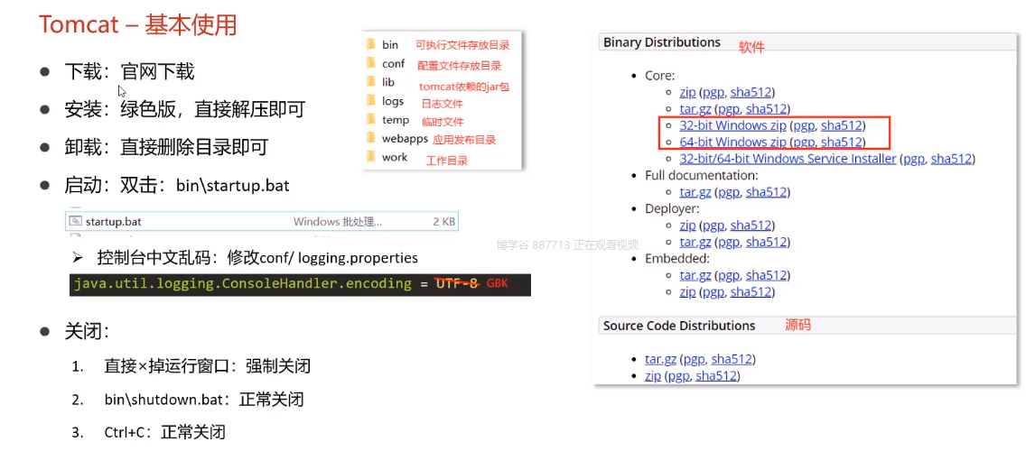Viewport: 1035px width, 451px height.
Task: Download the 32-bit Windows zip
Action: [x=732, y=125]
